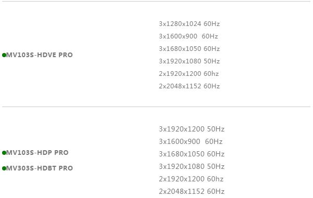Select the 3x1920x1200 50Hz resolution text

[191, 129]
